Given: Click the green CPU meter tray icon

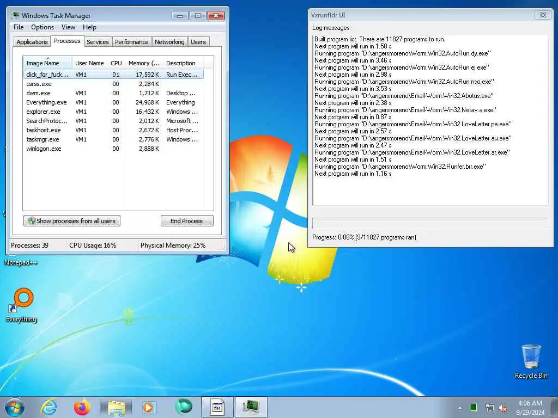Looking at the screenshot, I should click(474, 408).
